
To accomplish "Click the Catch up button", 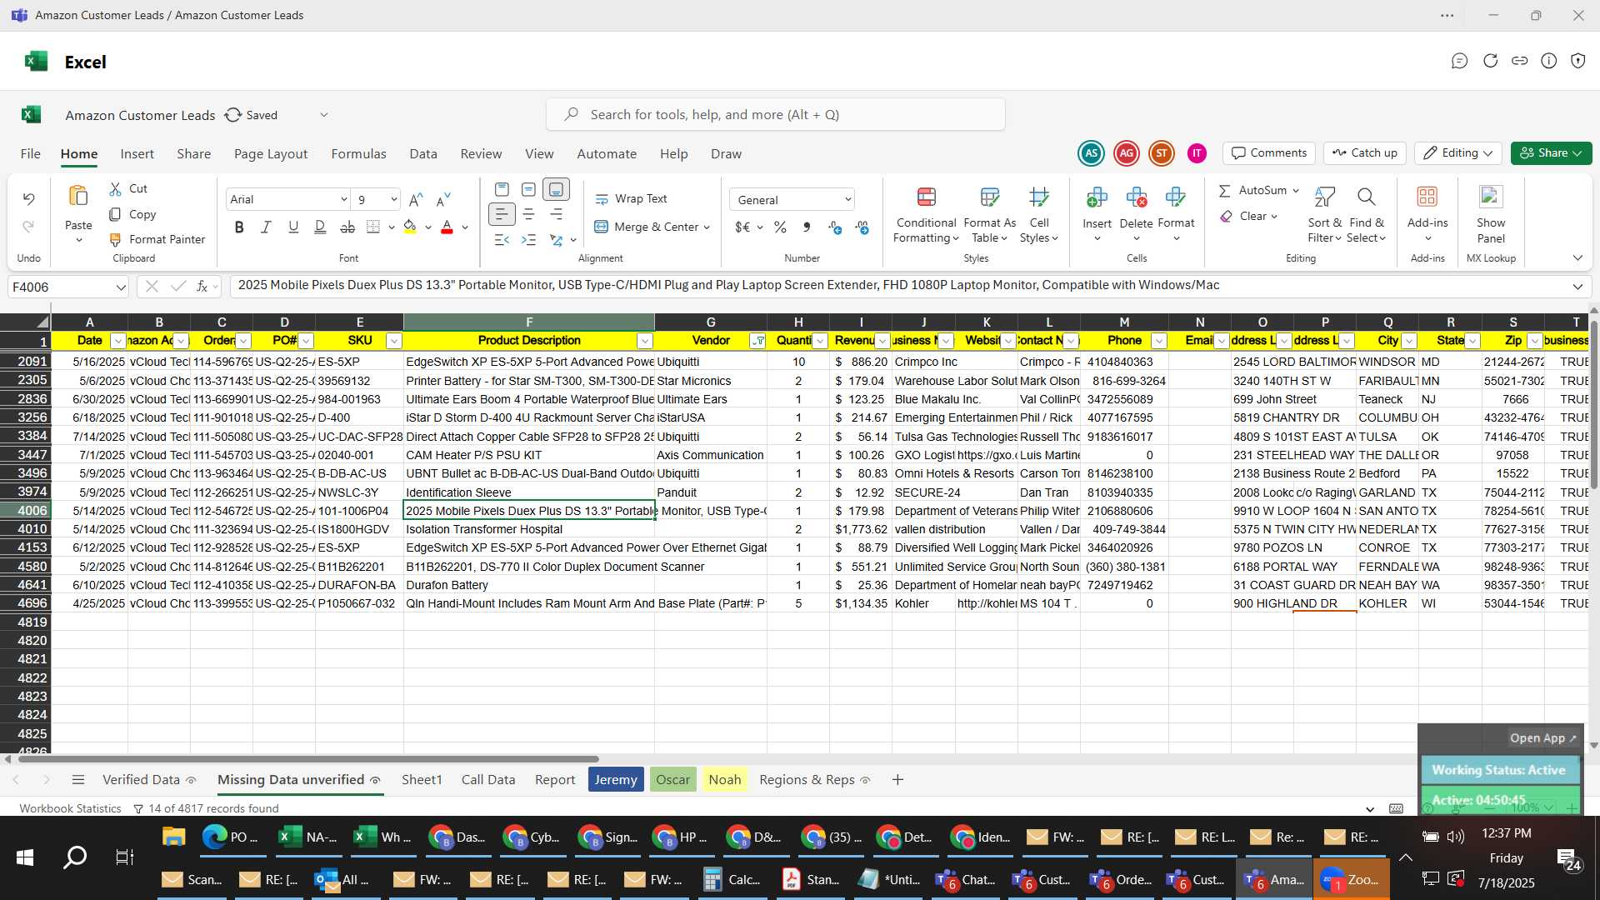I will [x=1365, y=153].
